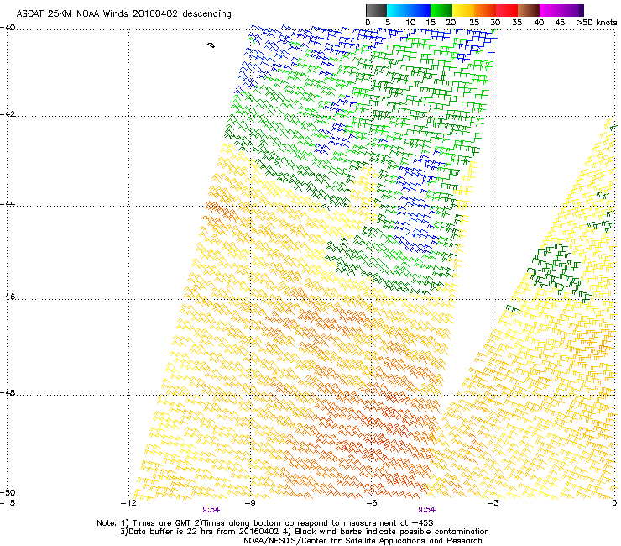Click the '-42' latitude axis label
Image resolution: width=621 pixels, height=546 pixels.
(8, 114)
